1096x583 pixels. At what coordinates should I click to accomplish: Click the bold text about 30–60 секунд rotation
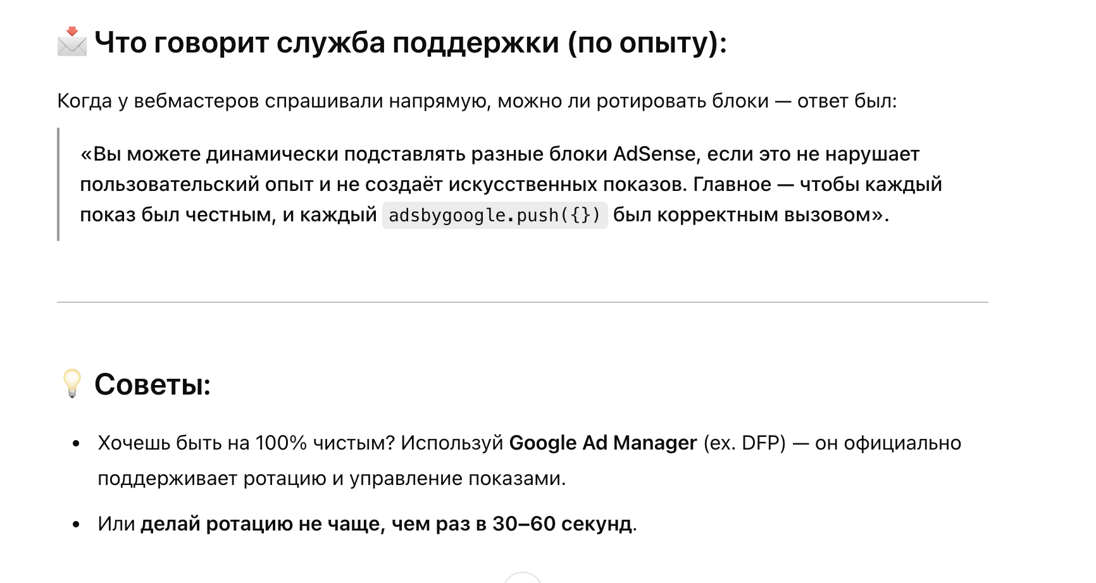(x=386, y=524)
